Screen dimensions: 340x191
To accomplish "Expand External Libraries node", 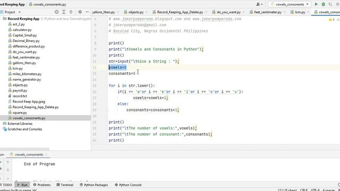I will pyautogui.click(x=20, y=124).
